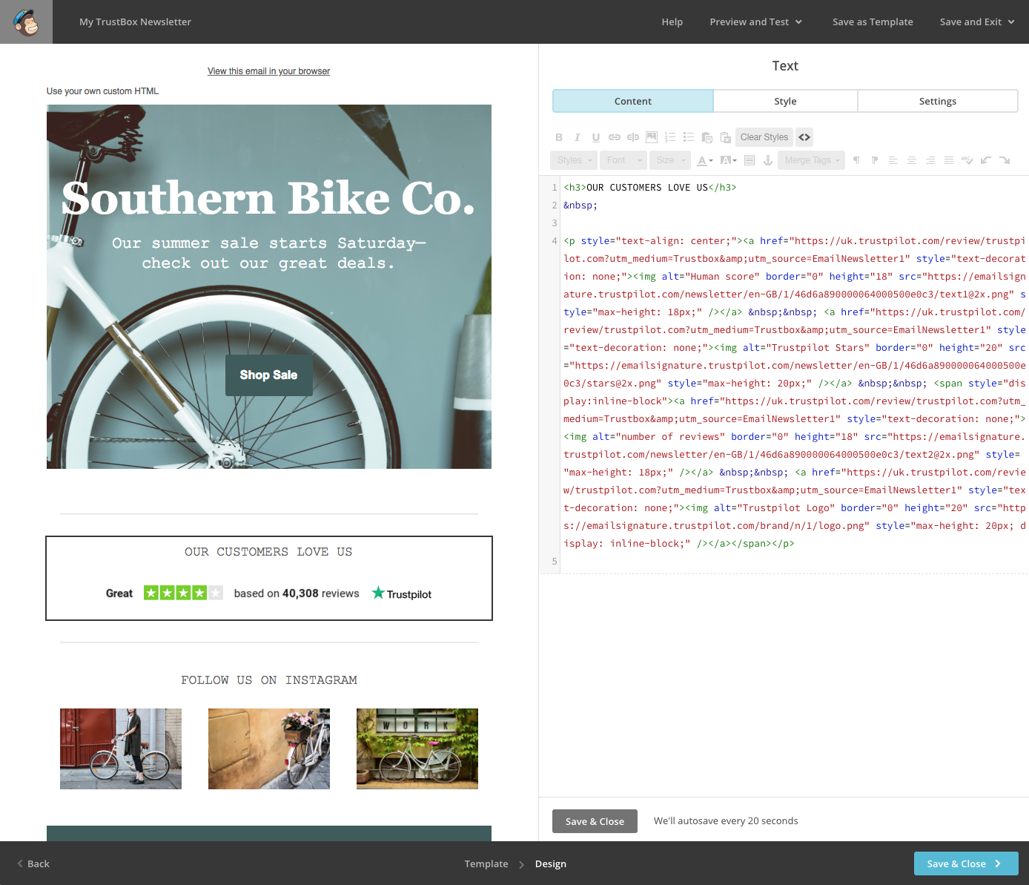Viewport: 1029px width, 885px height.
Task: Open the Help menu
Action: click(x=672, y=22)
